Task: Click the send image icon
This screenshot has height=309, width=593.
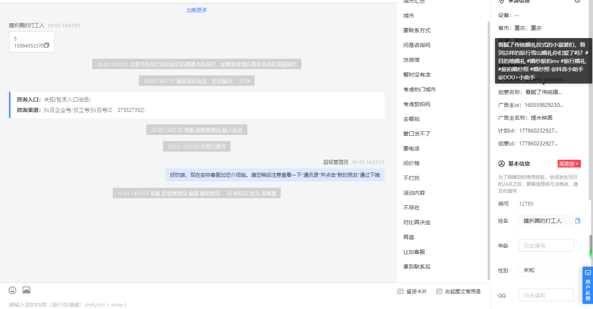Action: click(x=26, y=290)
